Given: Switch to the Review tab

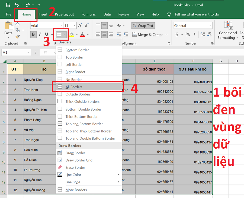Looking at the screenshot, I should [x=124, y=14].
